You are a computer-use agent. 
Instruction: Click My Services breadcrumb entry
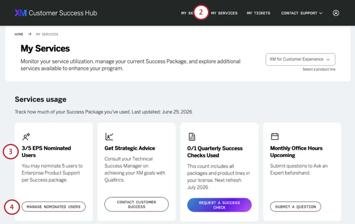[47, 34]
